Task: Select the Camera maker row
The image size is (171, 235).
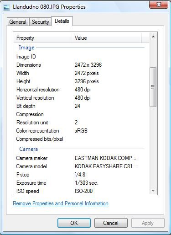Action: point(82,158)
